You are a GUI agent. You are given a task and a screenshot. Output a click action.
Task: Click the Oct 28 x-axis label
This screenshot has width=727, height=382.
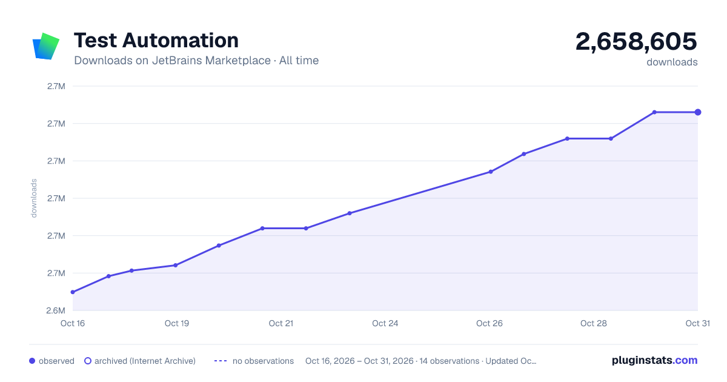594,323
